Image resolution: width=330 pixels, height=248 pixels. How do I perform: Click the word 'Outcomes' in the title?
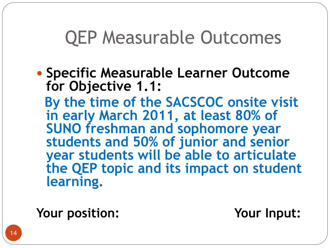[x=241, y=37]
